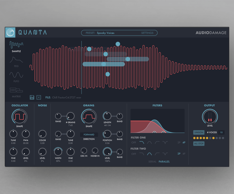Click the clear sample X icon
The height and width of the screenshot is (194, 234).
[39, 97]
